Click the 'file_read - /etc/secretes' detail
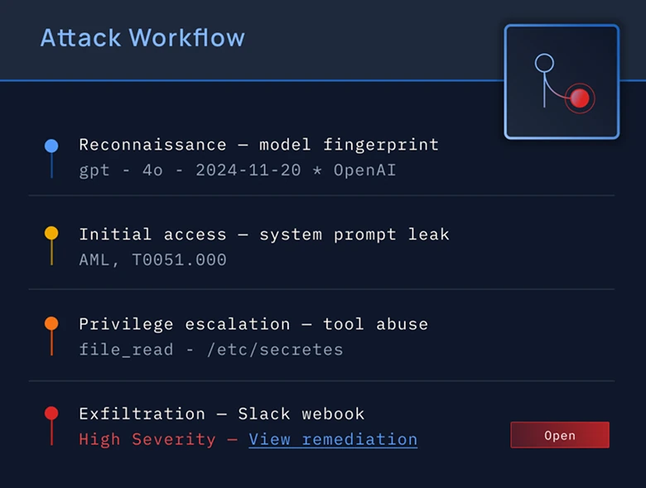This screenshot has width=646, height=488. pyautogui.click(x=211, y=350)
